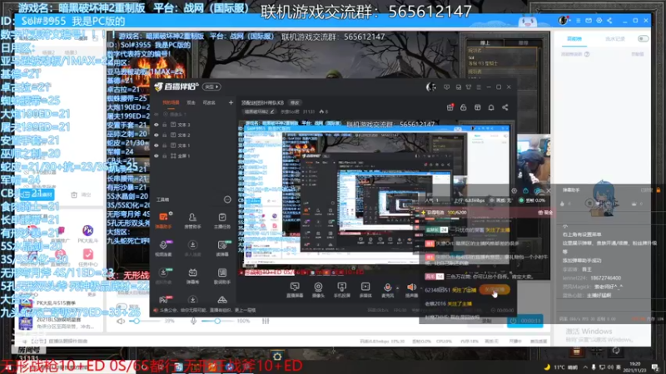This screenshot has height=374, width=666.
Task: Click the webcam preview thumbnail in the right of the preview
Action: point(534,163)
